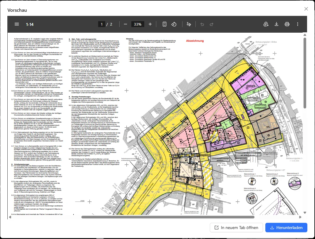Click the Sonstige Festsetzungen heading

(x=80, y=97)
